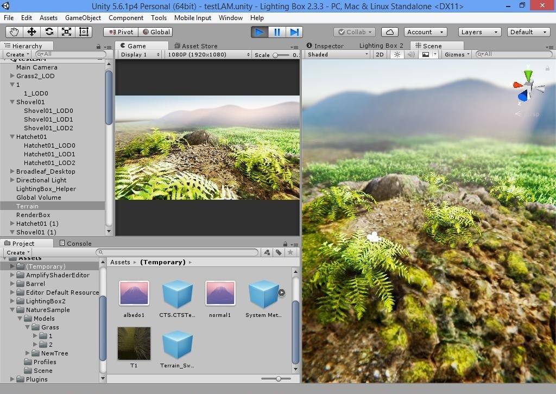Select the Rotate tool
Screen dimensions: 556x394
[x=49, y=32]
